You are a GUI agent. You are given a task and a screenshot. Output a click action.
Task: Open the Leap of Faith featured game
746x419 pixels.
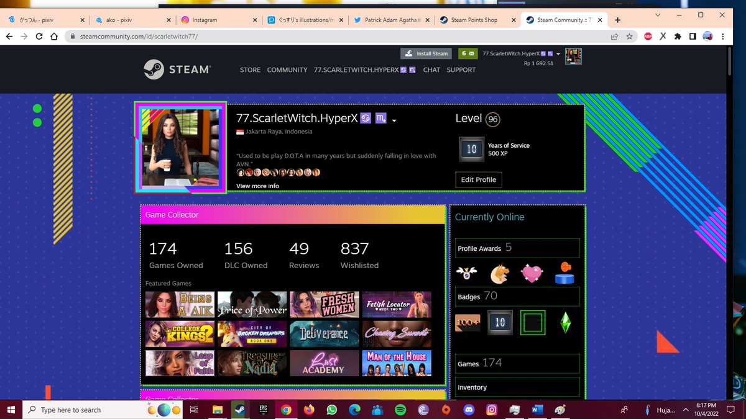(x=180, y=363)
